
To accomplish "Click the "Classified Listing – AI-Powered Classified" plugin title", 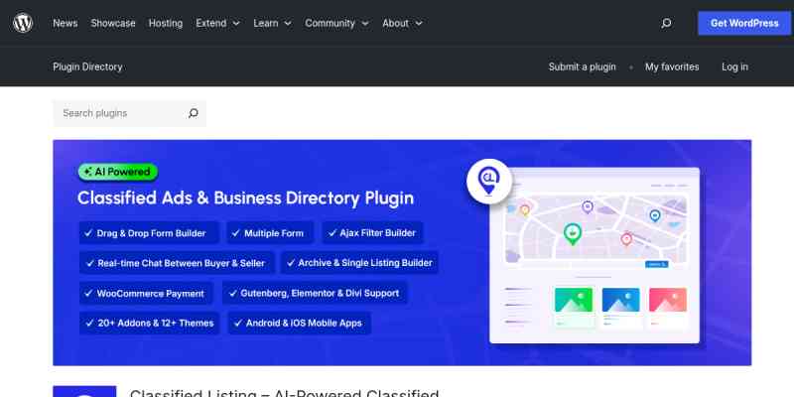I will [284, 393].
